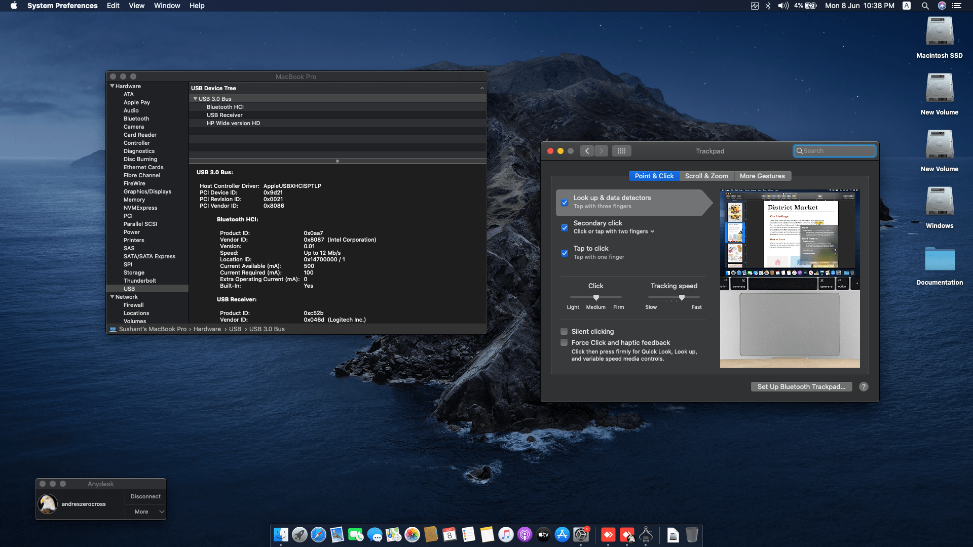Open Maps from the dock
The height and width of the screenshot is (547, 973).
(393, 535)
